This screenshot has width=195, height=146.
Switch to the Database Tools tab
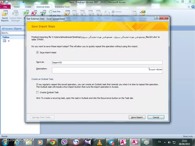62,7
